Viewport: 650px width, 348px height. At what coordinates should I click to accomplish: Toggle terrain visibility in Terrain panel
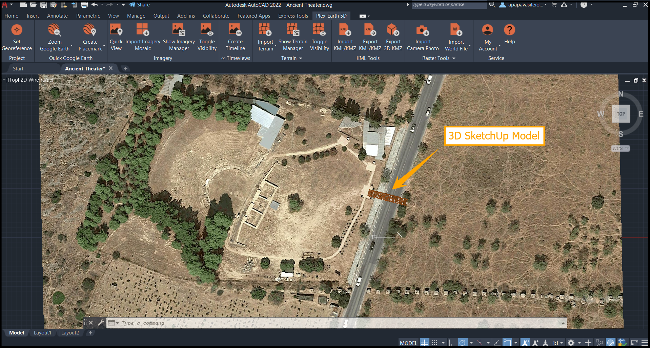pyautogui.click(x=319, y=38)
